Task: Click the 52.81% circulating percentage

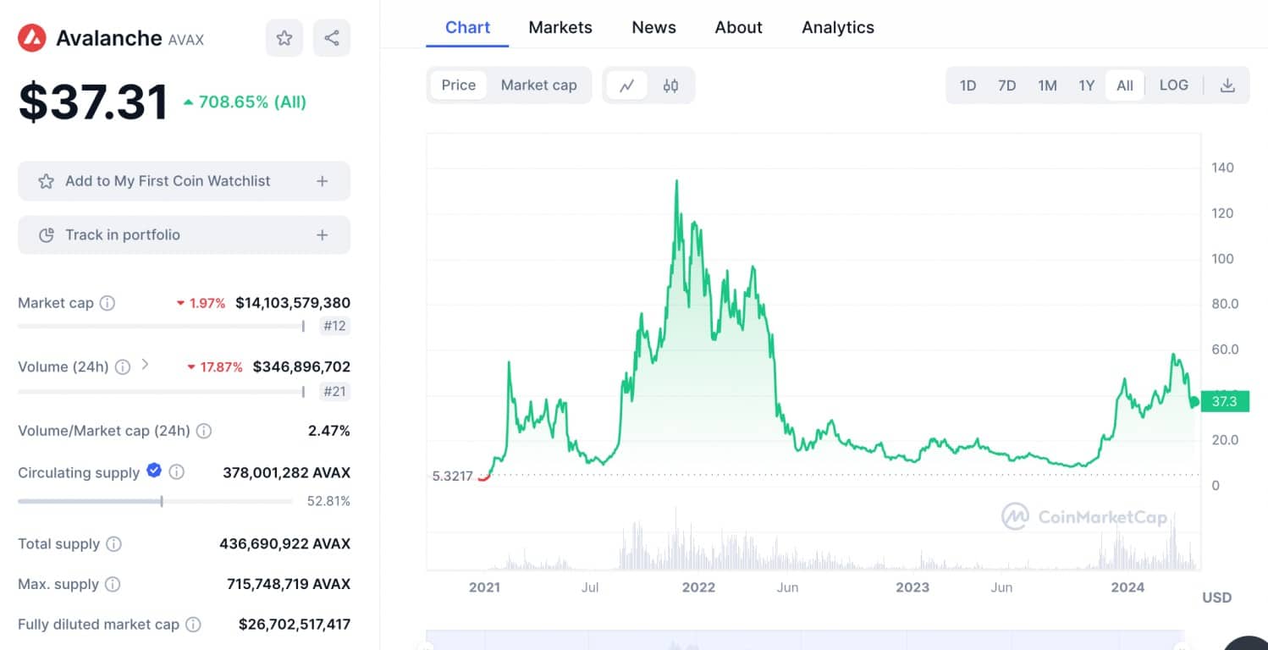Action: coord(328,501)
